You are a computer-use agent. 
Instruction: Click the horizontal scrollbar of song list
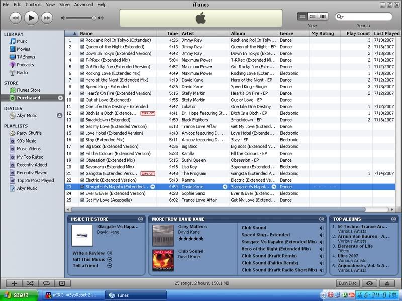(x=218, y=209)
